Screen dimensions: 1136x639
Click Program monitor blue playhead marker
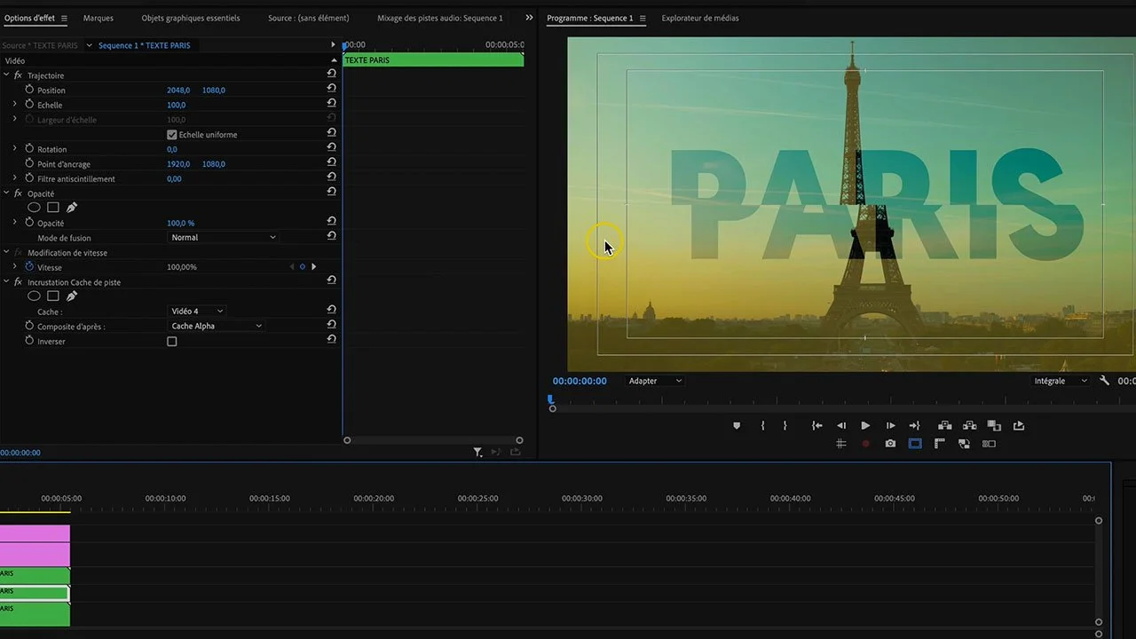click(x=551, y=400)
